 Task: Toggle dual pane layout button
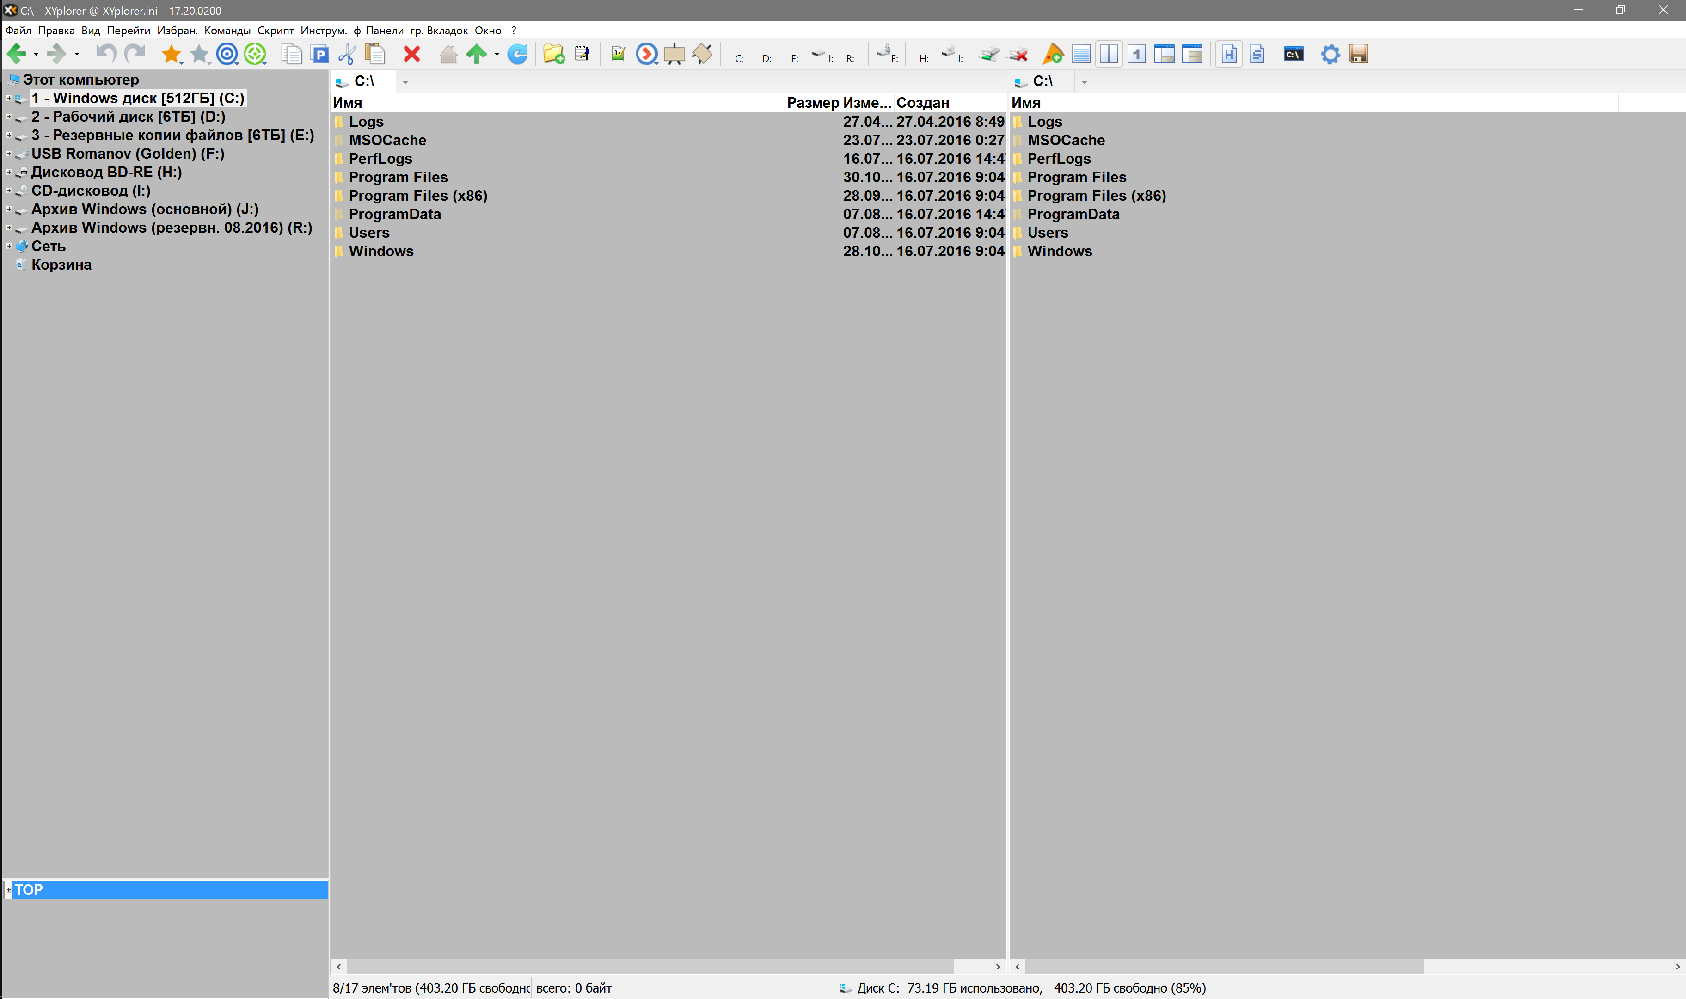(x=1109, y=54)
